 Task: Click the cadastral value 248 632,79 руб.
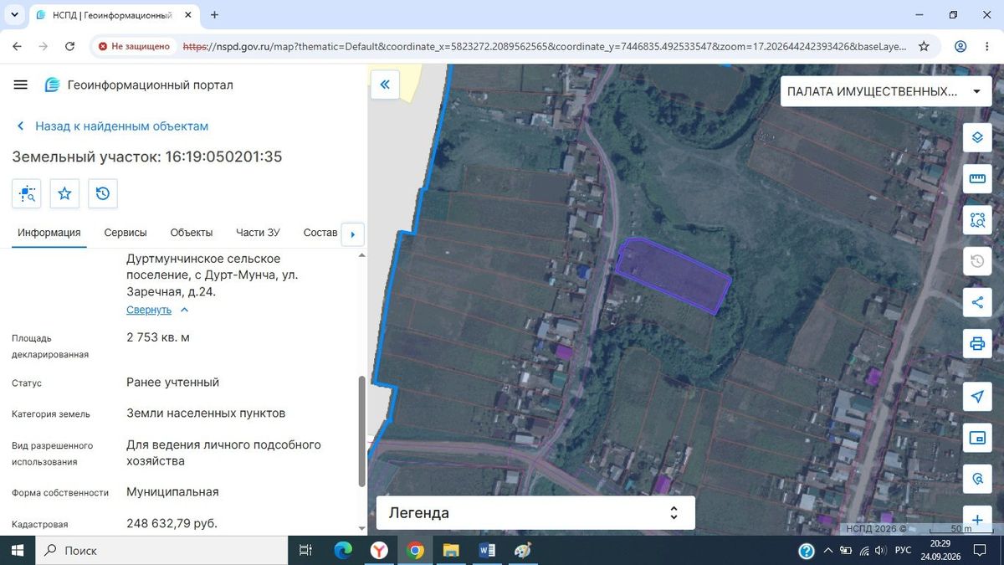tap(172, 523)
